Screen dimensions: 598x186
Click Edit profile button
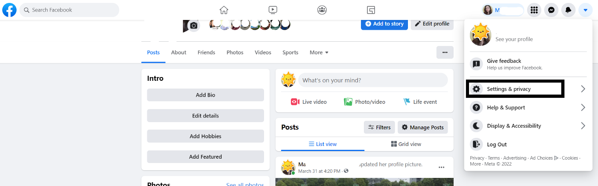(x=432, y=24)
